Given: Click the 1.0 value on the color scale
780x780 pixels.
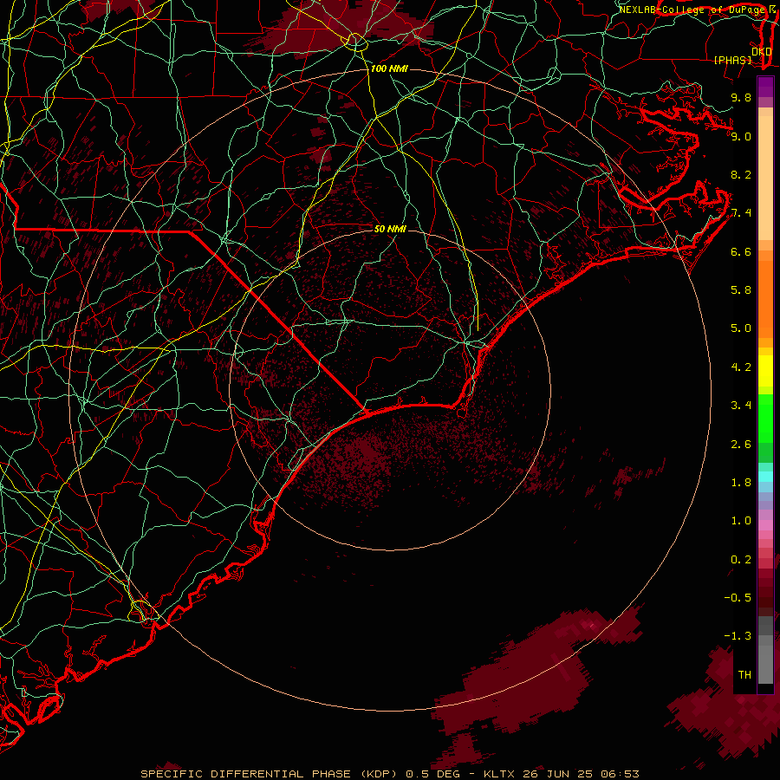Looking at the screenshot, I should (741, 521).
